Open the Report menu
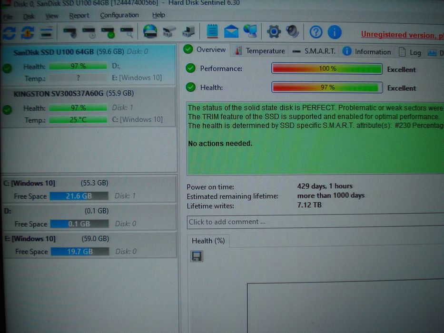This screenshot has width=444, height=333. (79, 16)
